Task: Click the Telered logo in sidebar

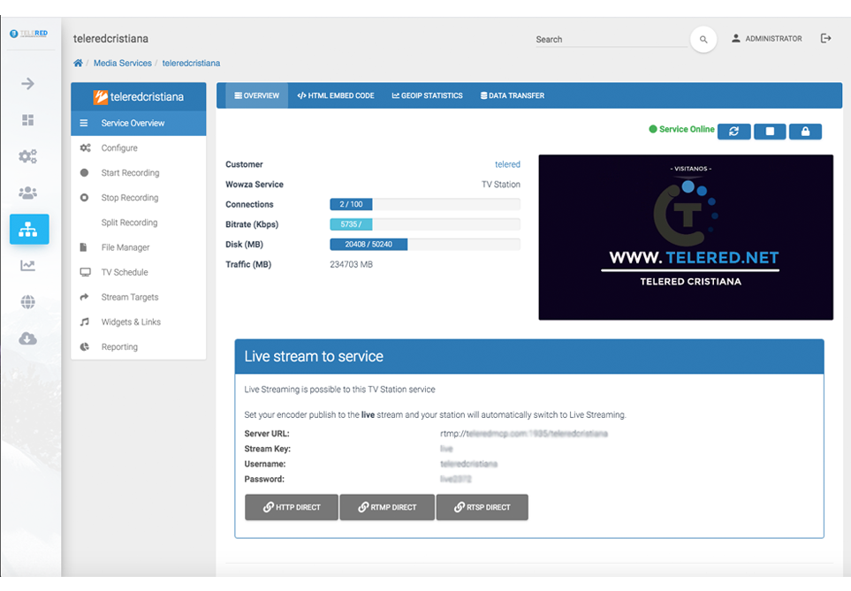Action: (29, 34)
